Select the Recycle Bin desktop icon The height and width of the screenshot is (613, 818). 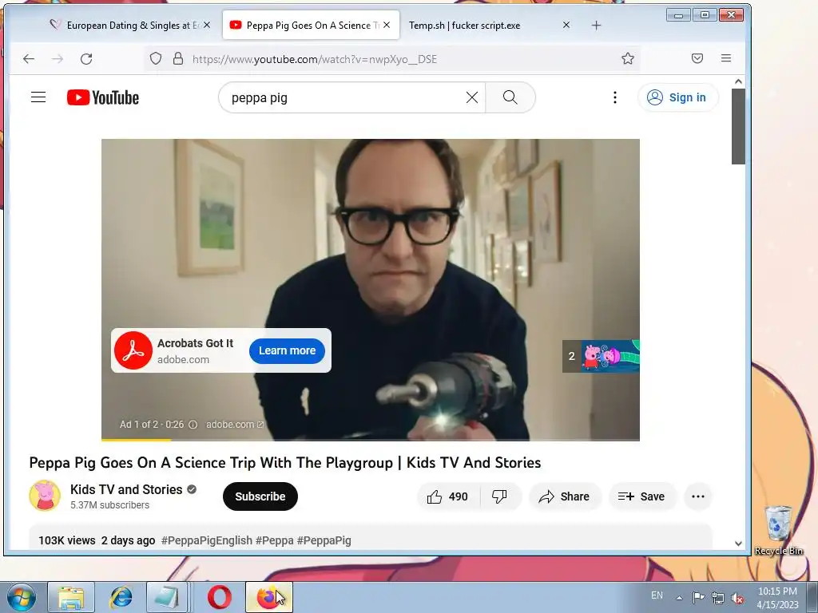779,530
